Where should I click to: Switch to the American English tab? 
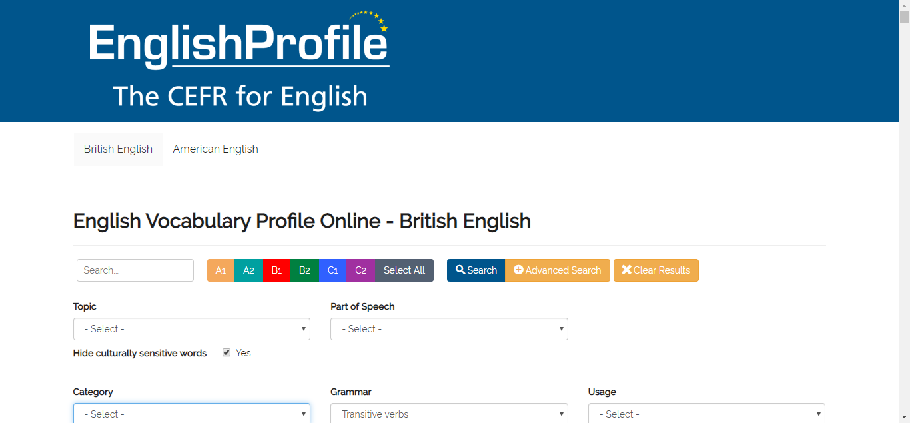[x=215, y=149]
